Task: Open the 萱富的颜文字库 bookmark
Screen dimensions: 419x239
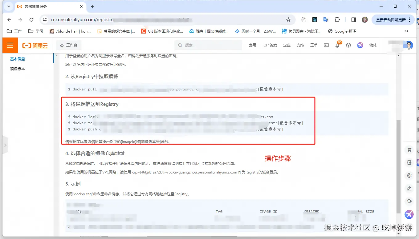Action: pyautogui.click(x=116, y=31)
